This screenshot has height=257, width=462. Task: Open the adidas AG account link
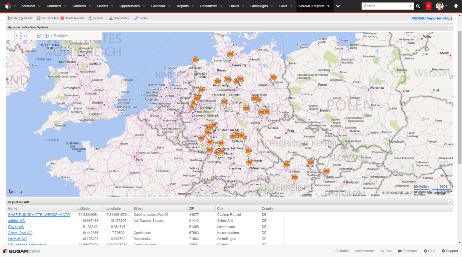click(x=17, y=221)
